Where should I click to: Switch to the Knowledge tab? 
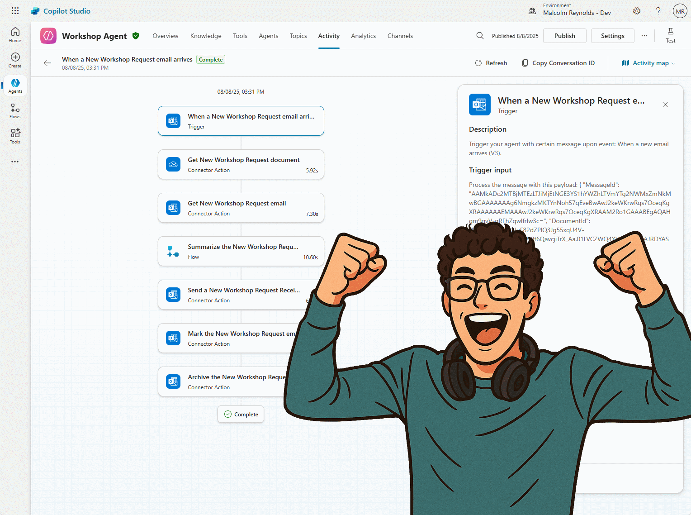206,36
